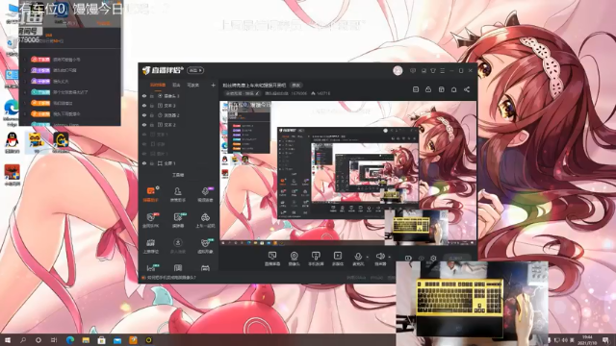The height and width of the screenshot is (346, 616).
Task: Click the share icon at the top right
Action: tap(467, 89)
